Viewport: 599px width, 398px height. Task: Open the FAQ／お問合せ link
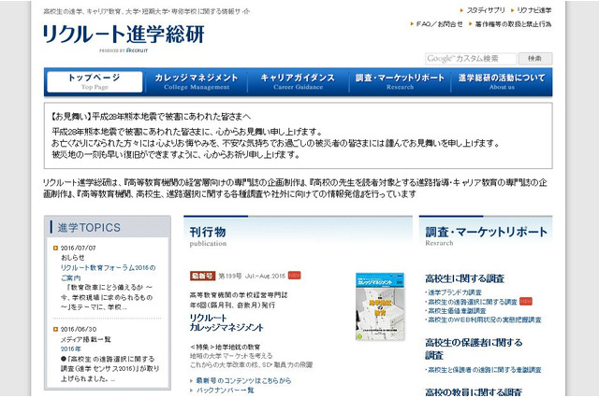pyautogui.click(x=439, y=24)
